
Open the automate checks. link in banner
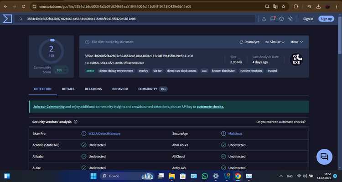coord(210,107)
